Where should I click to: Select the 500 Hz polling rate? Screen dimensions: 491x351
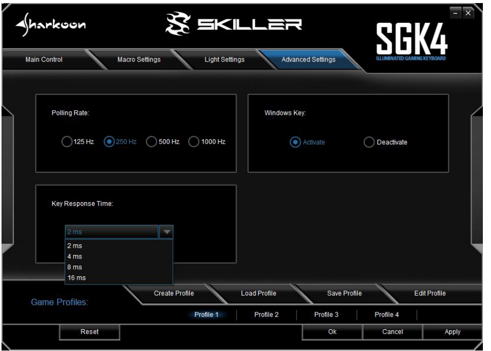151,142
